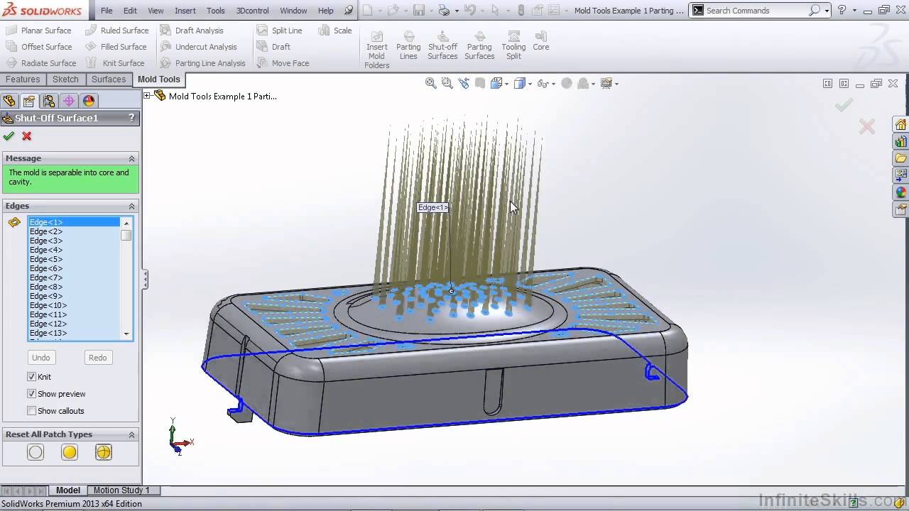This screenshot has width=909, height=511.
Task: Open the Search Commands dropdown arrow
Action: tap(827, 10)
